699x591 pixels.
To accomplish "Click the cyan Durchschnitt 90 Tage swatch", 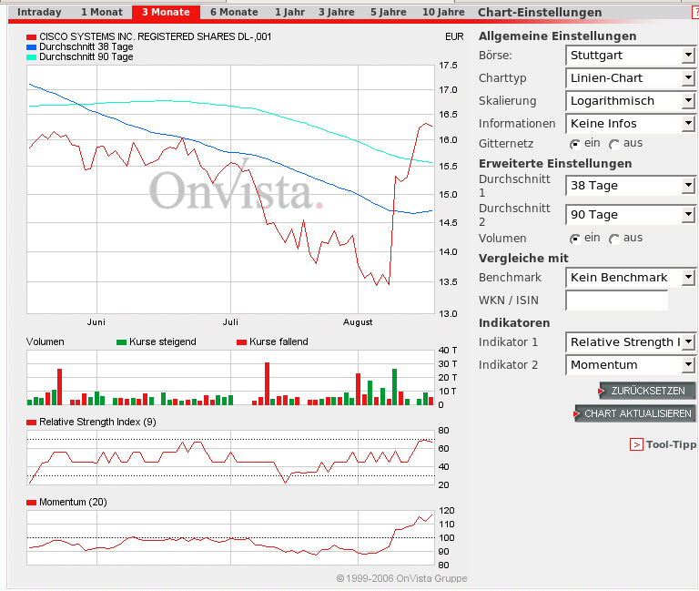I will coord(31,57).
